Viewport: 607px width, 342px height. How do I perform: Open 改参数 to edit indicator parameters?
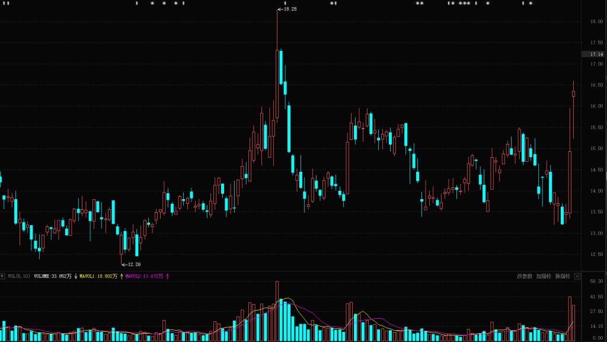click(x=525, y=276)
